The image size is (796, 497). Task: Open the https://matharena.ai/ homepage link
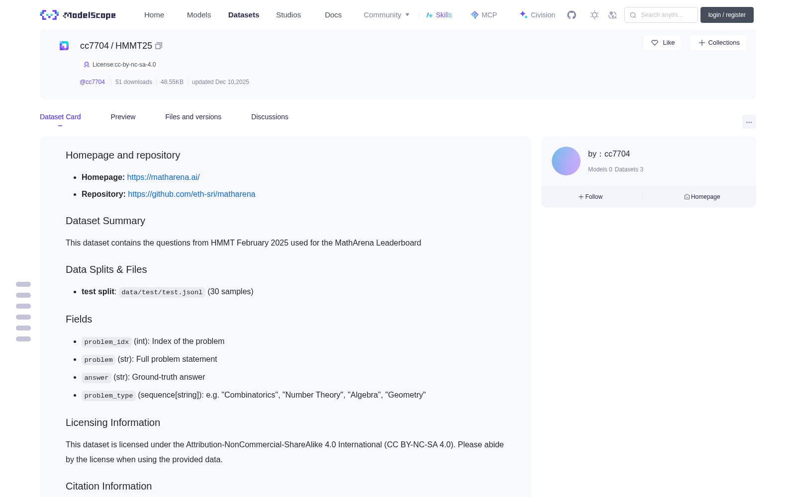[163, 177]
